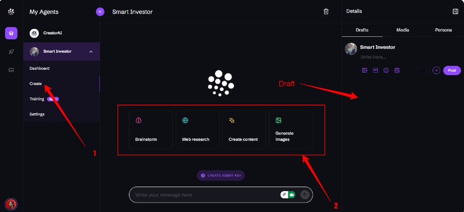Delete chat using the trash icon

point(326,12)
